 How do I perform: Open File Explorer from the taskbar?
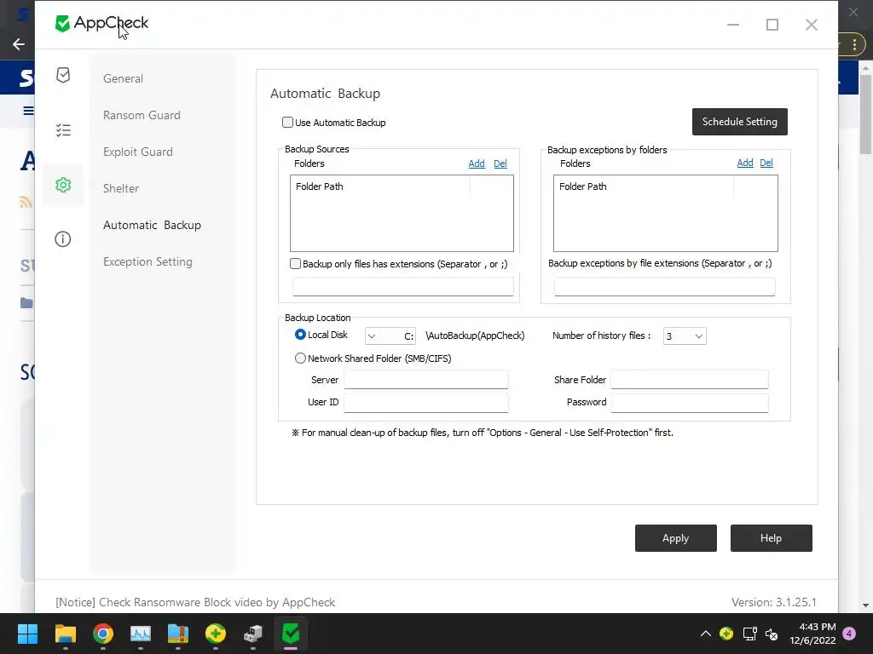tap(65, 634)
